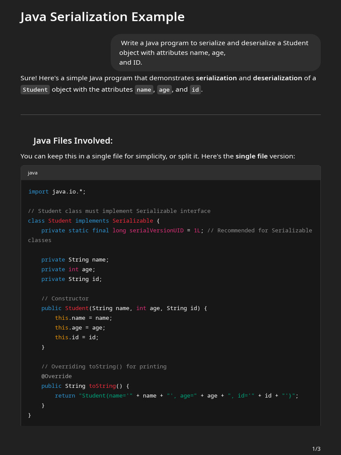Click the user prompt message bubble
341x455 pixels.
pyautogui.click(x=215, y=52)
